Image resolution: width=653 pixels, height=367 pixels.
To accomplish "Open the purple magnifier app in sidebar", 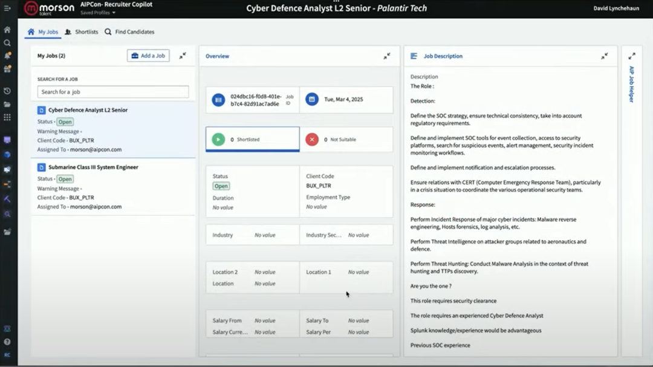I will [7, 214].
